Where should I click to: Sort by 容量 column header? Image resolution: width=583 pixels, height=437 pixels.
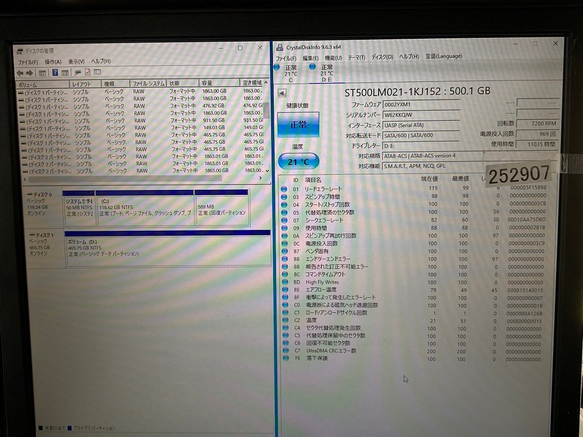219,83
